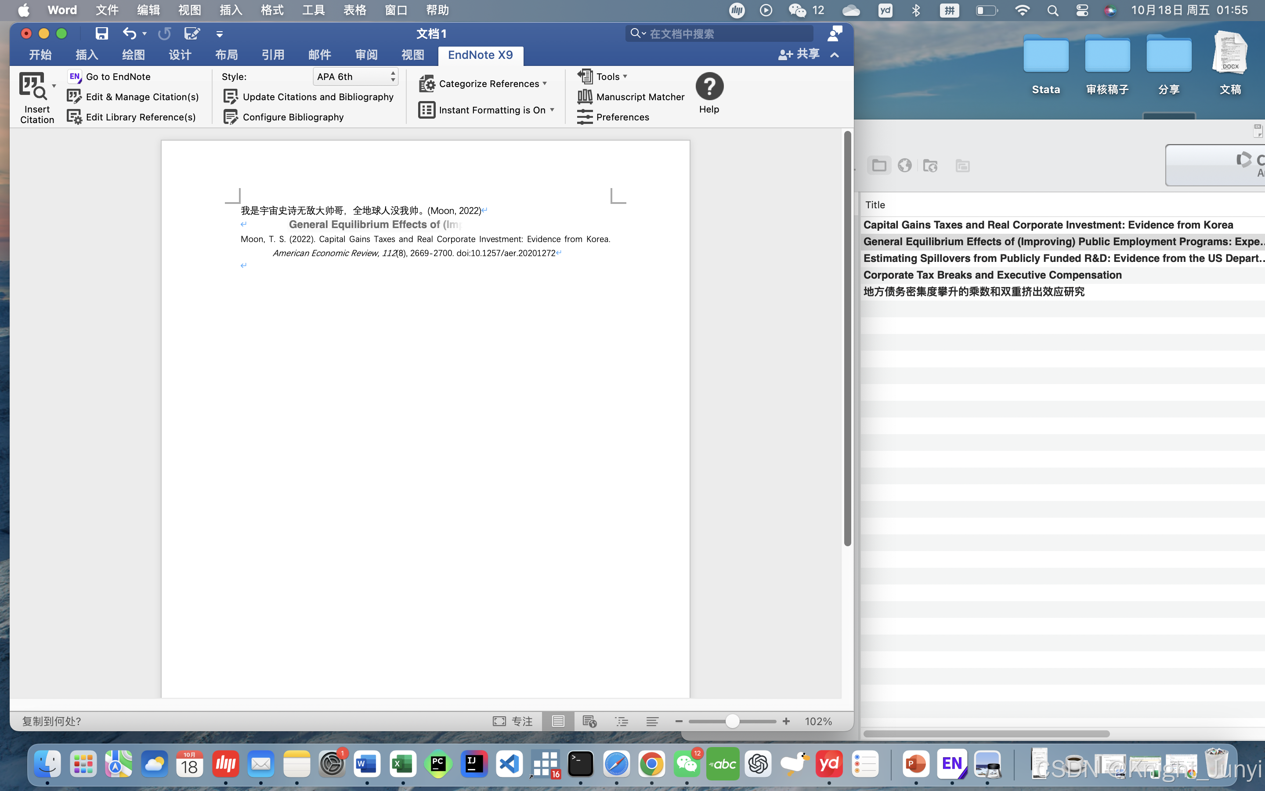Open EndNote Preferences
Image resolution: width=1265 pixels, height=791 pixels.
pos(622,117)
